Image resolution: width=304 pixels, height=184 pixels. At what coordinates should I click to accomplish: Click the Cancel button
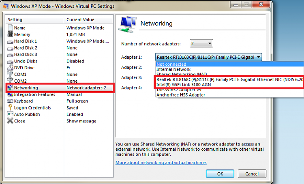coord(252,174)
